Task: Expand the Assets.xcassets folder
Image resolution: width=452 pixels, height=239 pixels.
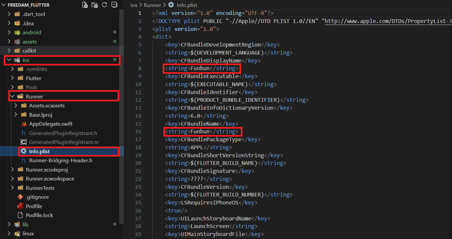Action: [46, 106]
